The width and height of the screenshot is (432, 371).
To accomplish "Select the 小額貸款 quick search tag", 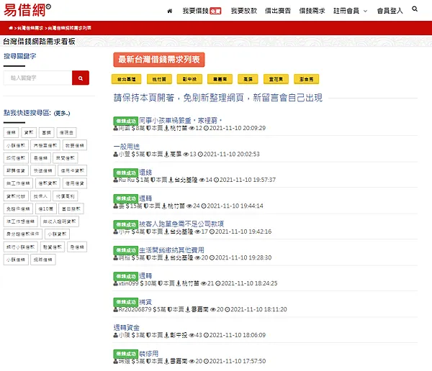I will pos(58,234).
